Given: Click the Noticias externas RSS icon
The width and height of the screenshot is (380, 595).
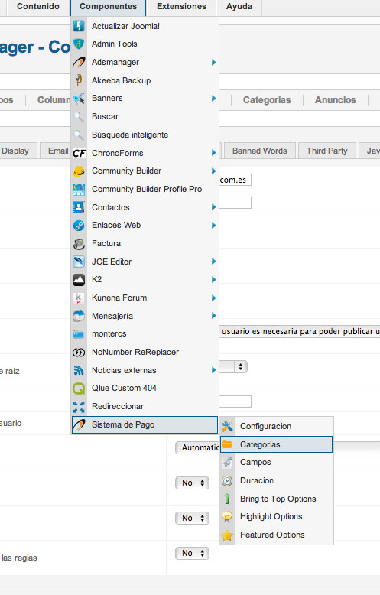Looking at the screenshot, I should click(79, 370).
